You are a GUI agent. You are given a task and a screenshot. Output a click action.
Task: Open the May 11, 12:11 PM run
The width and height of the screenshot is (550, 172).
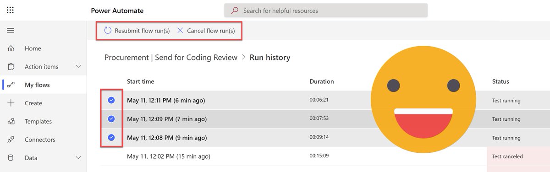pos(166,100)
